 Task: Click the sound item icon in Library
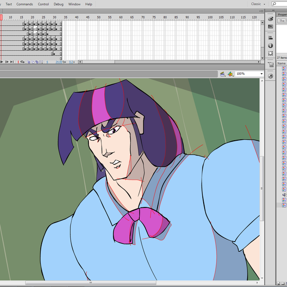click(x=284, y=194)
